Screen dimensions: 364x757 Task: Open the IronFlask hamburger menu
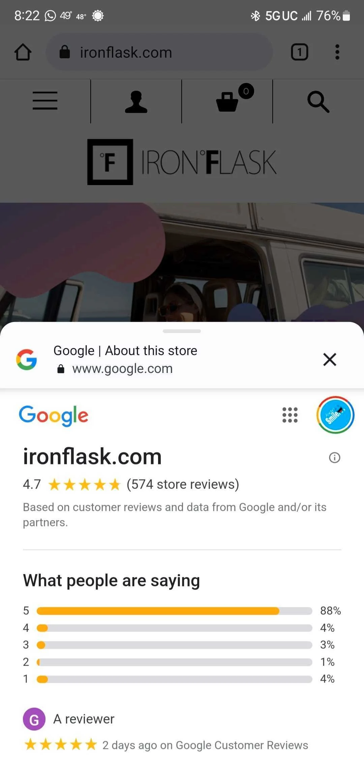(45, 100)
